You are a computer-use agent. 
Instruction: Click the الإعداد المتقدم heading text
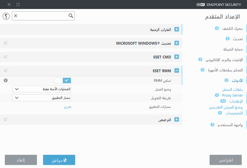click(x=223, y=17)
